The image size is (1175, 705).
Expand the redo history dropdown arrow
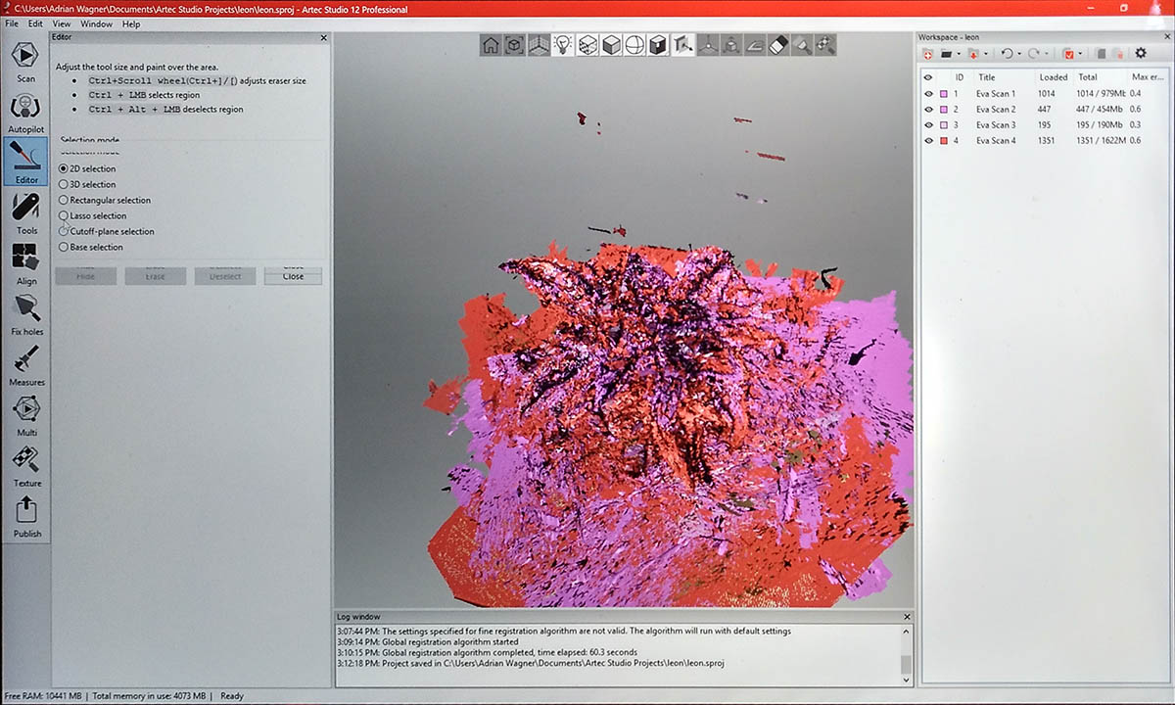click(1047, 54)
